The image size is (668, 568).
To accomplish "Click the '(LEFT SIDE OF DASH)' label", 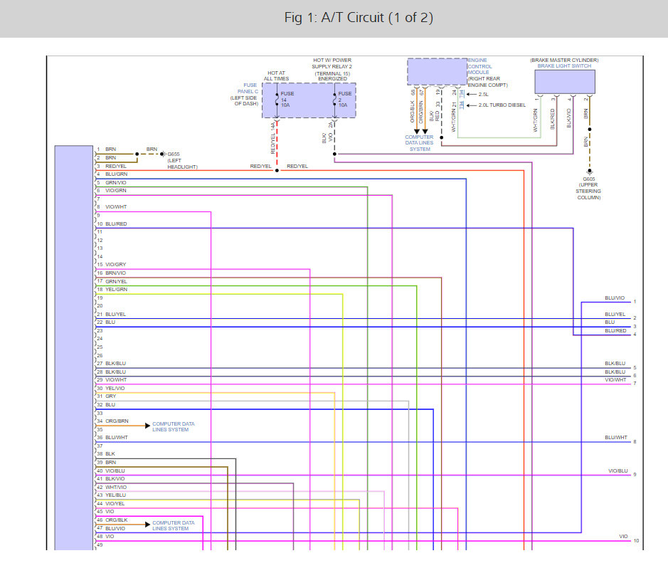I will [244, 100].
